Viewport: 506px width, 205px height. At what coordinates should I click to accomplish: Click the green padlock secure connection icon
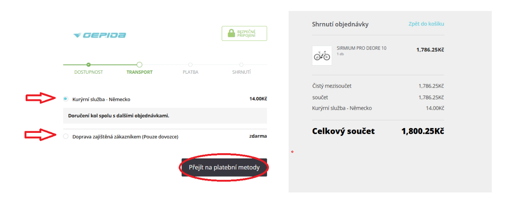pos(231,34)
